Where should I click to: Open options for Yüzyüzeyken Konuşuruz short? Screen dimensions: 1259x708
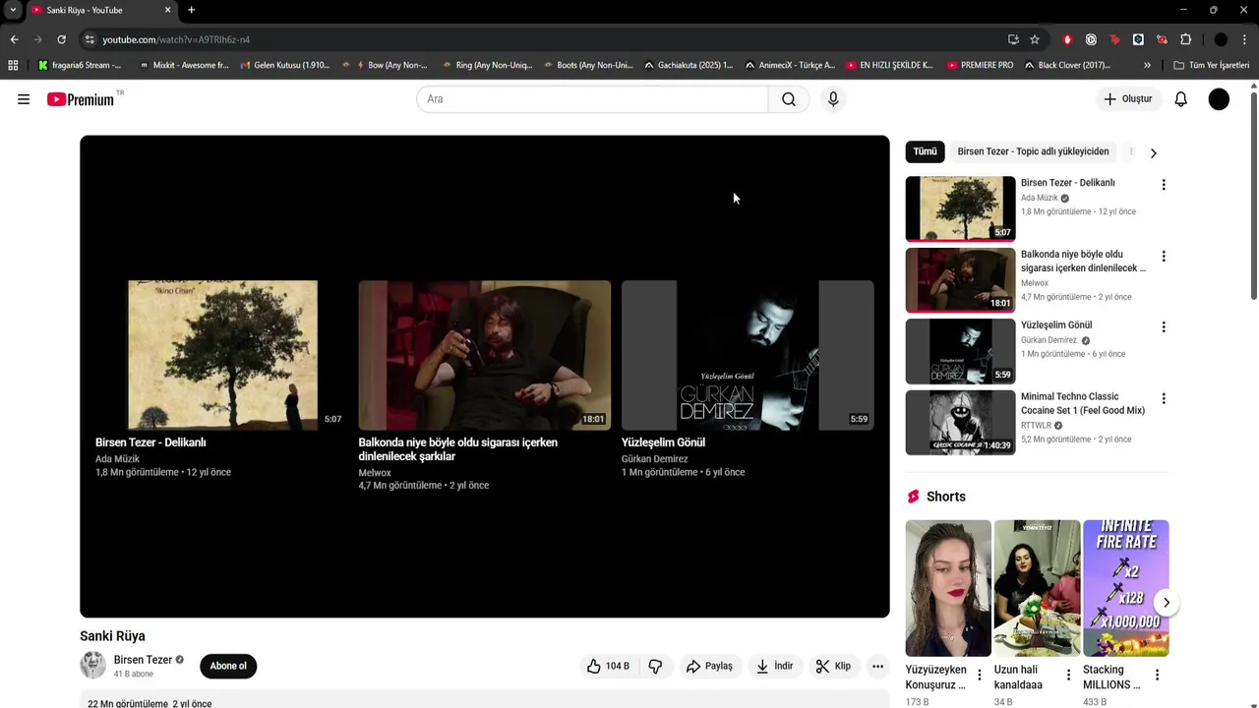point(979,676)
